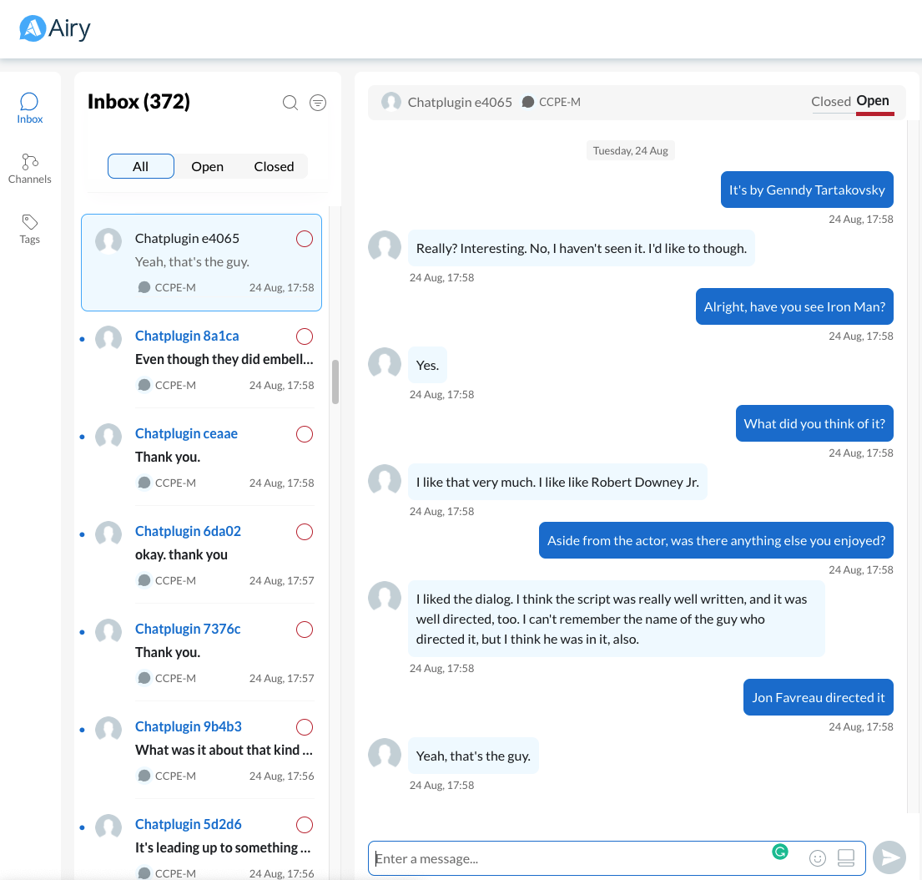This screenshot has width=922, height=880.
Task: Click the Airy logo in header
Action: (x=55, y=28)
